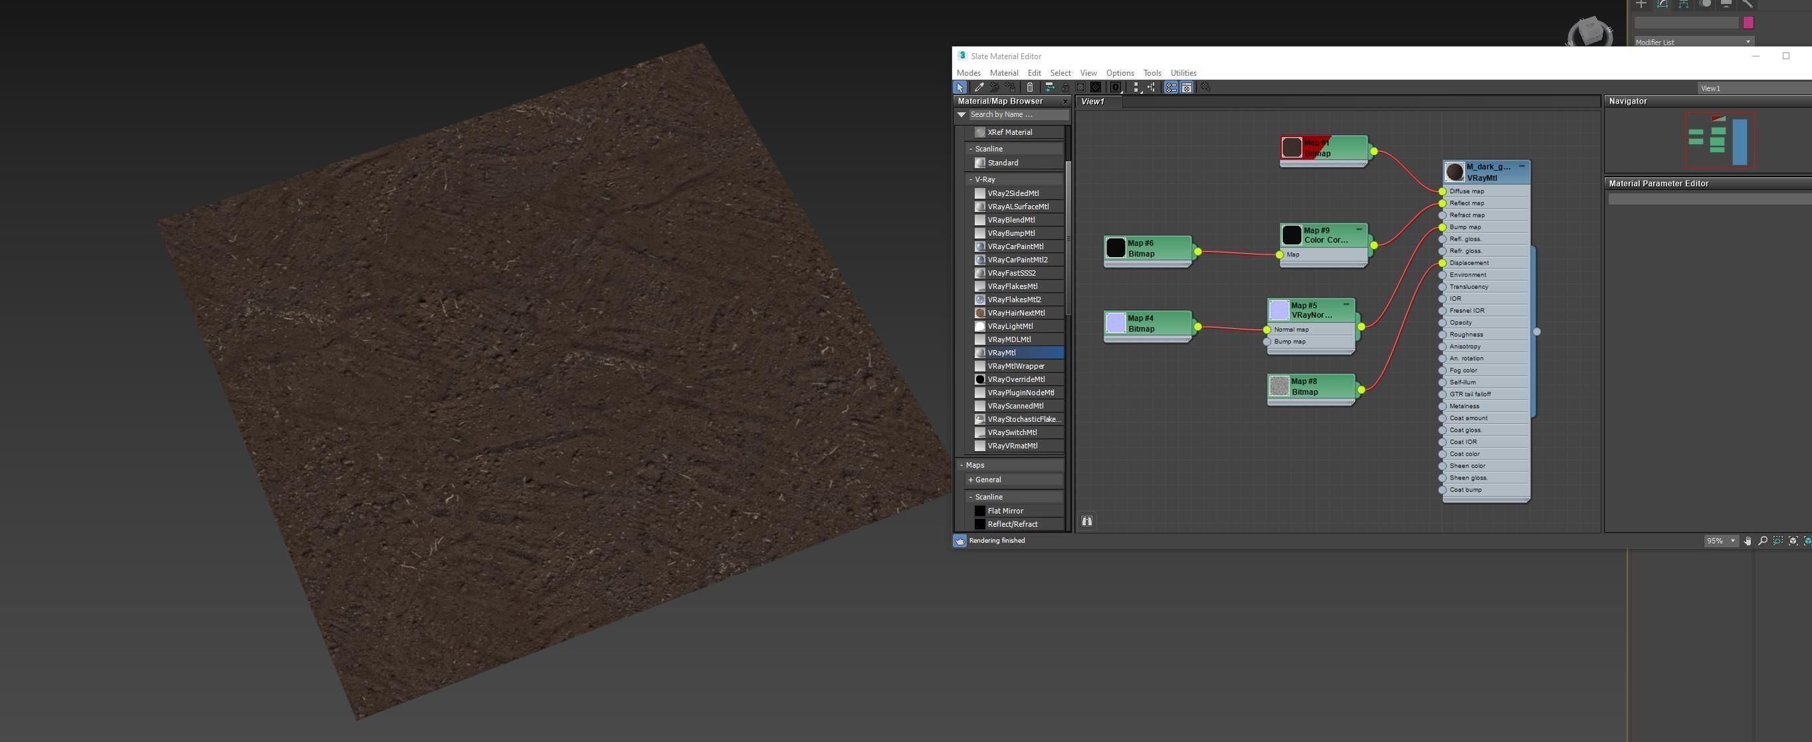Screen dimensions: 1812x742
Task: Click Lay Out All vertical flyout icon
Action: (1137, 87)
